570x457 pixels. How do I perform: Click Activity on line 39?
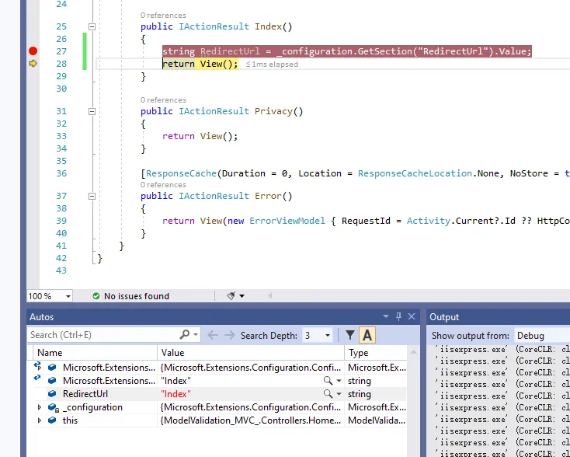tap(428, 221)
